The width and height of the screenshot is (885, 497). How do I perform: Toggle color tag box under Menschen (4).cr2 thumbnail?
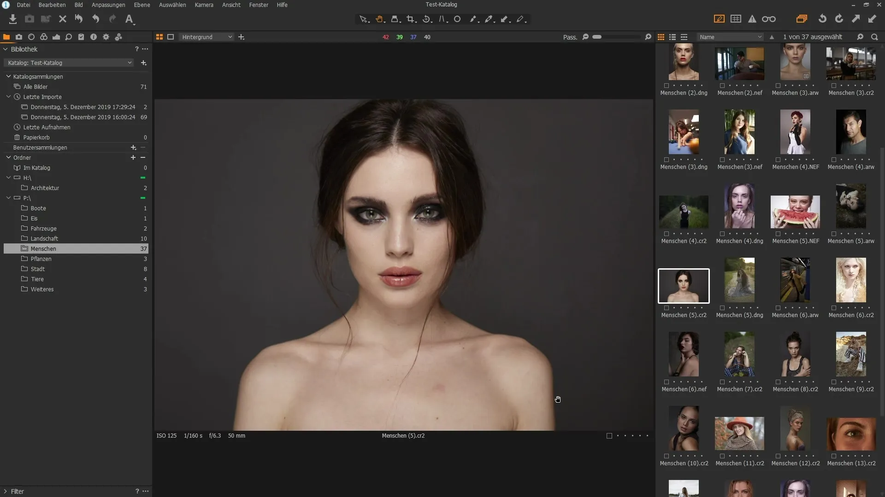click(x=667, y=234)
